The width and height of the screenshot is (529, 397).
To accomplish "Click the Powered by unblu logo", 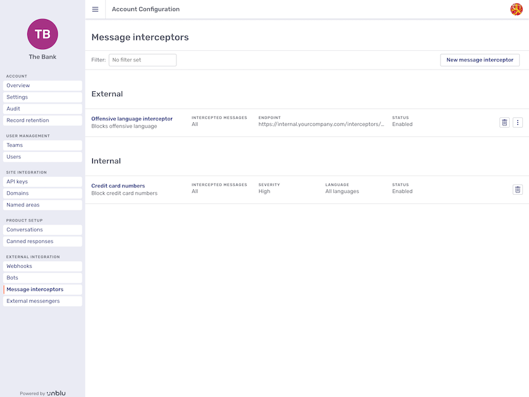I will coord(42,393).
